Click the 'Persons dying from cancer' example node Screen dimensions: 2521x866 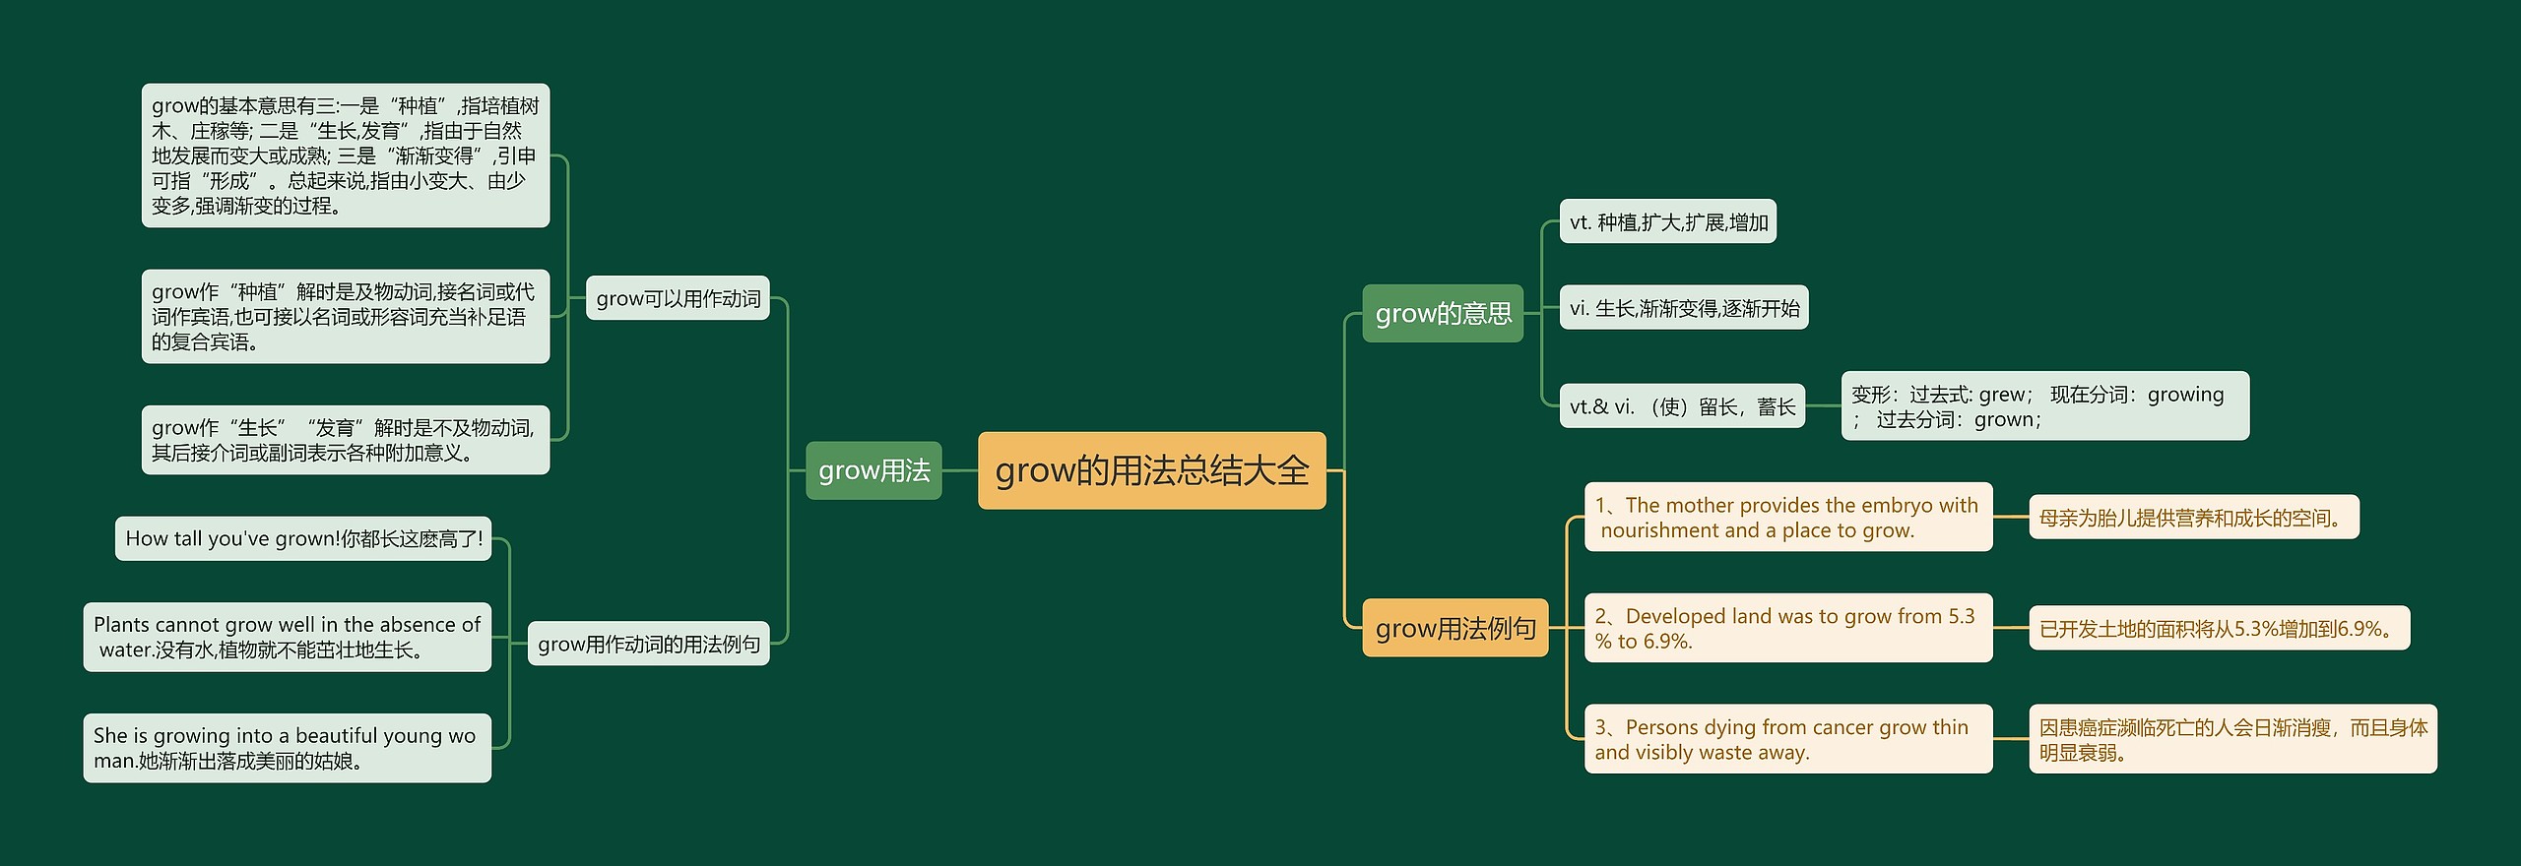click(x=1787, y=739)
